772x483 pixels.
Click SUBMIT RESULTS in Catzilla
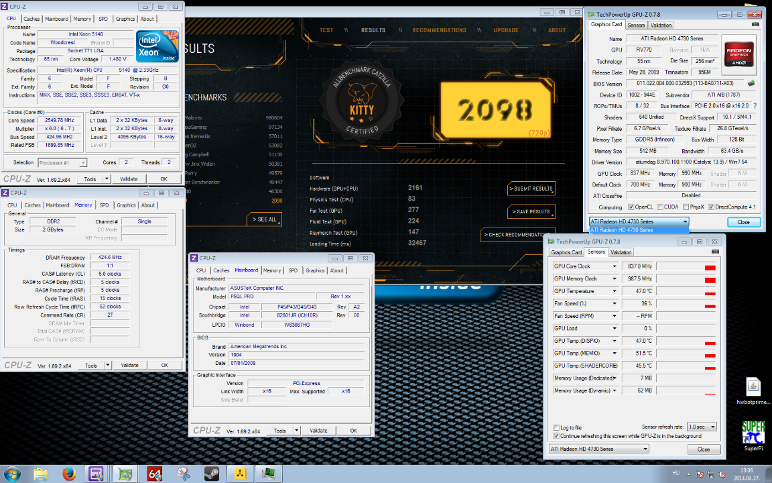click(x=531, y=189)
